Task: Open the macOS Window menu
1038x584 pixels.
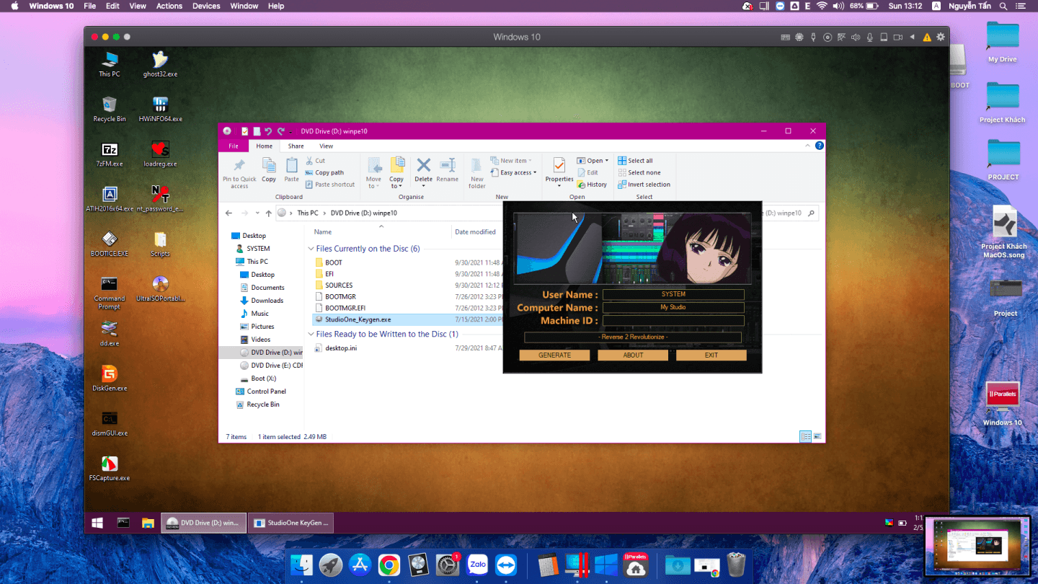Action: coord(244,6)
